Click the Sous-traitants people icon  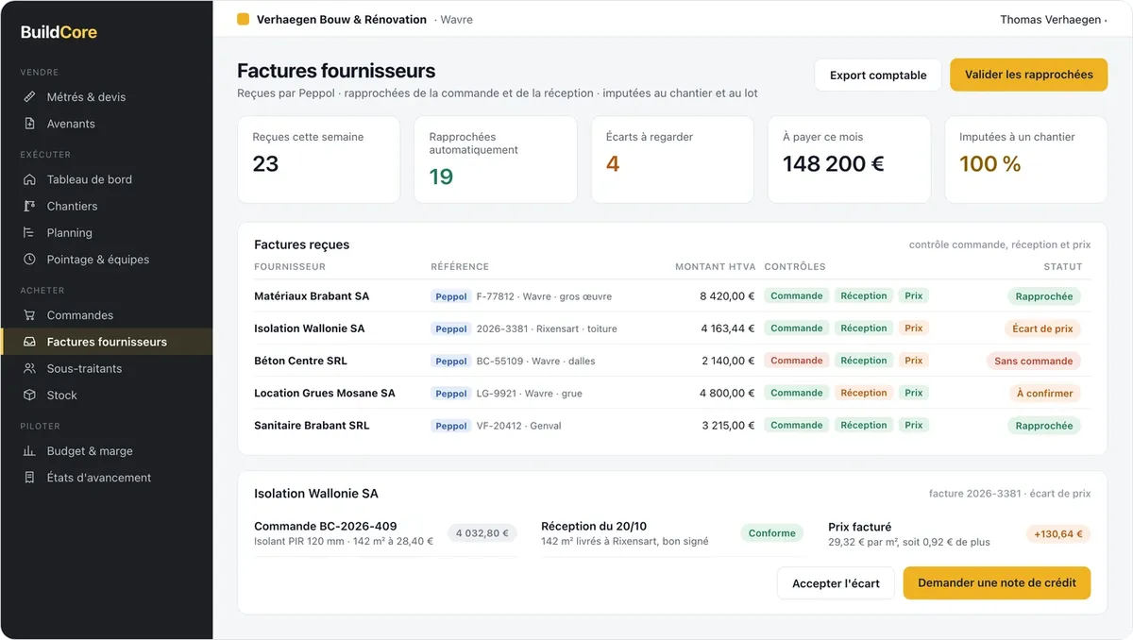click(x=29, y=368)
